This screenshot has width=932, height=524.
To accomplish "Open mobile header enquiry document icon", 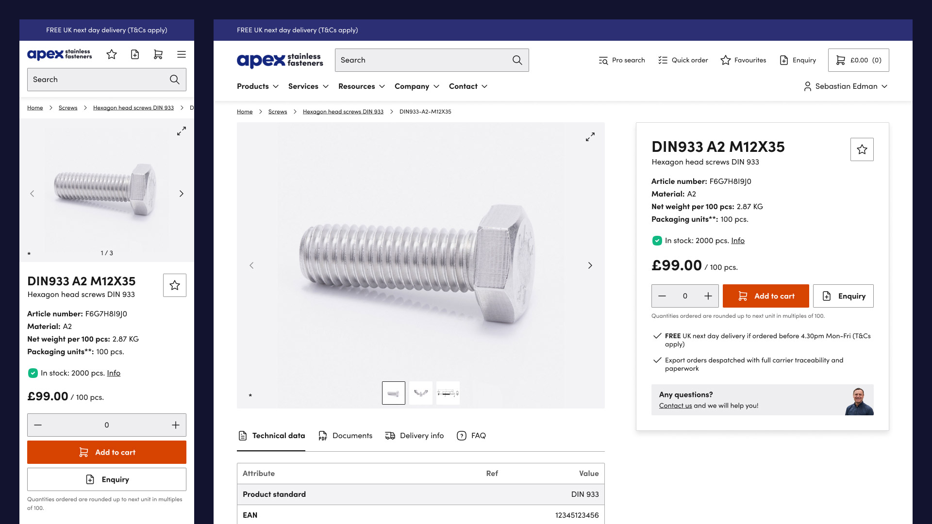I will click(x=135, y=54).
